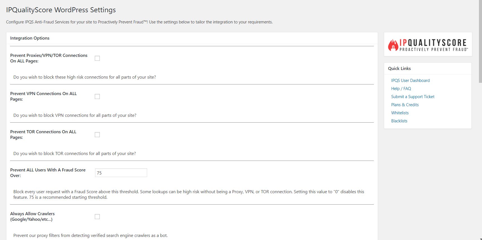This screenshot has width=482, height=240.
Task: Open the Blacklists link
Action: pos(399,121)
